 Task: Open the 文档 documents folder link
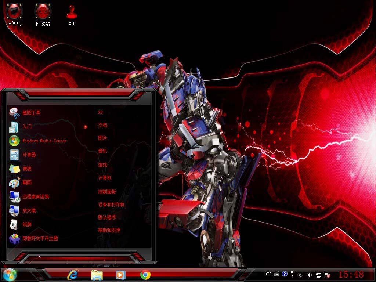click(102, 125)
